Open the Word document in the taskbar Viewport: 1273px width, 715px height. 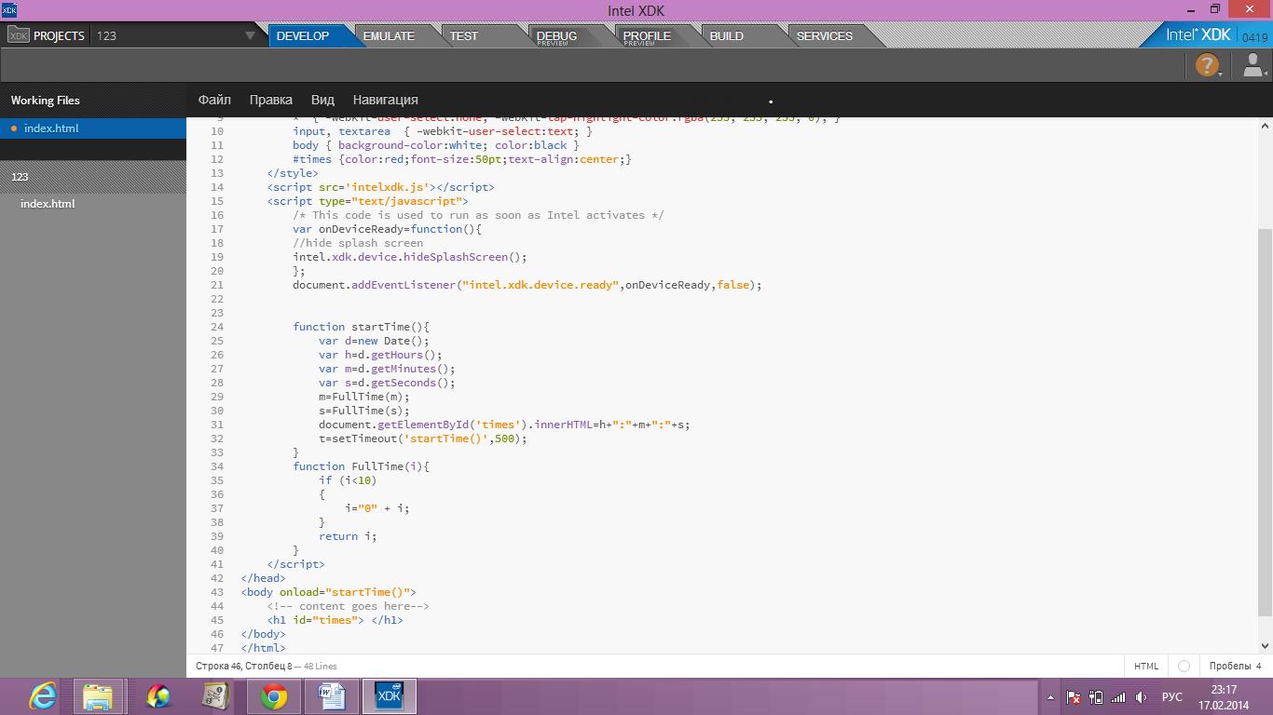tap(331, 696)
